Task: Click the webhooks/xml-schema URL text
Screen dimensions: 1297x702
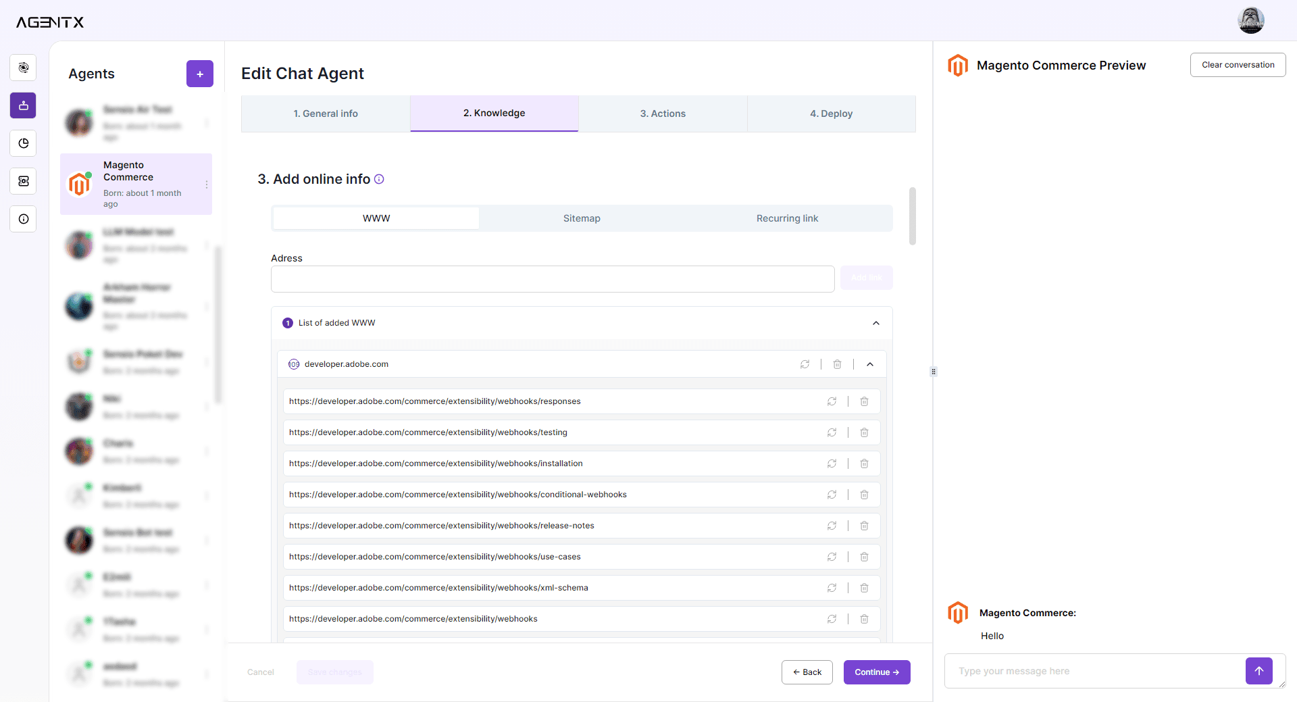Action: coord(438,588)
